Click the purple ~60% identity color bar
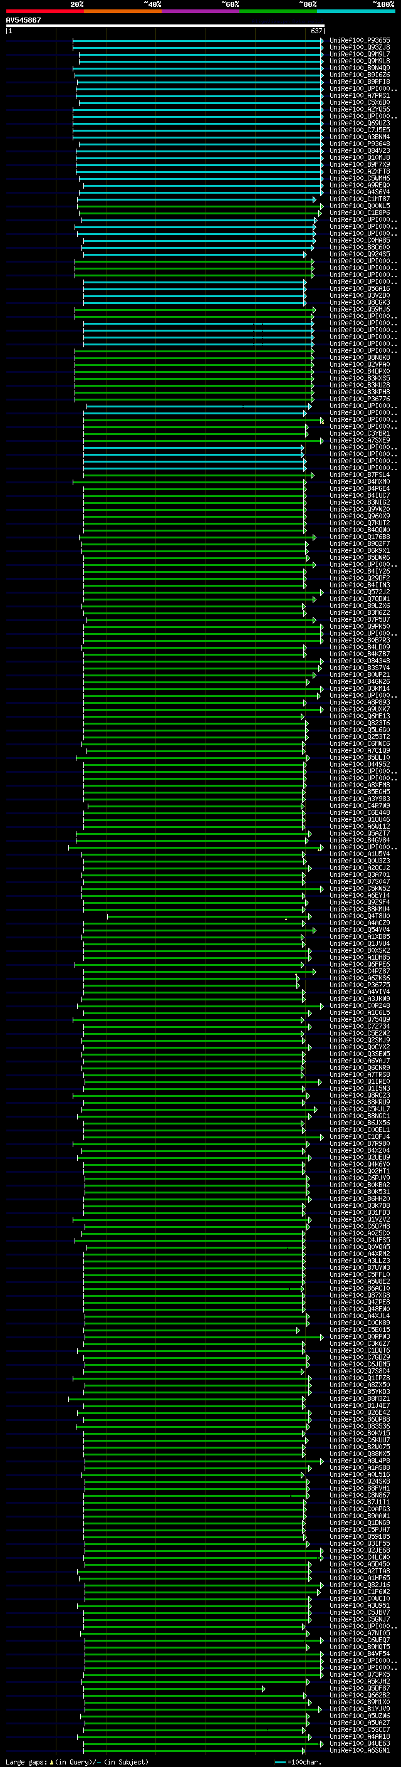 [x=200, y=11]
